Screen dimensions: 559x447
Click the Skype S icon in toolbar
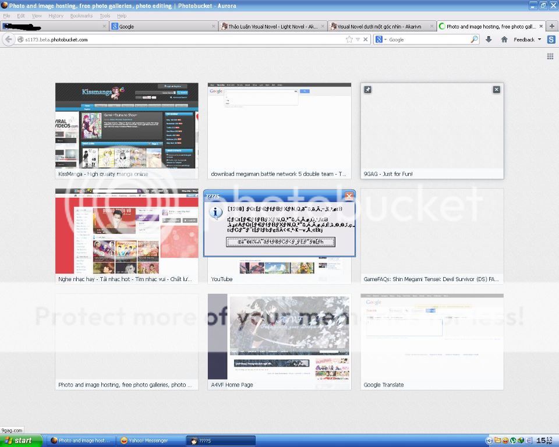[x=551, y=40]
